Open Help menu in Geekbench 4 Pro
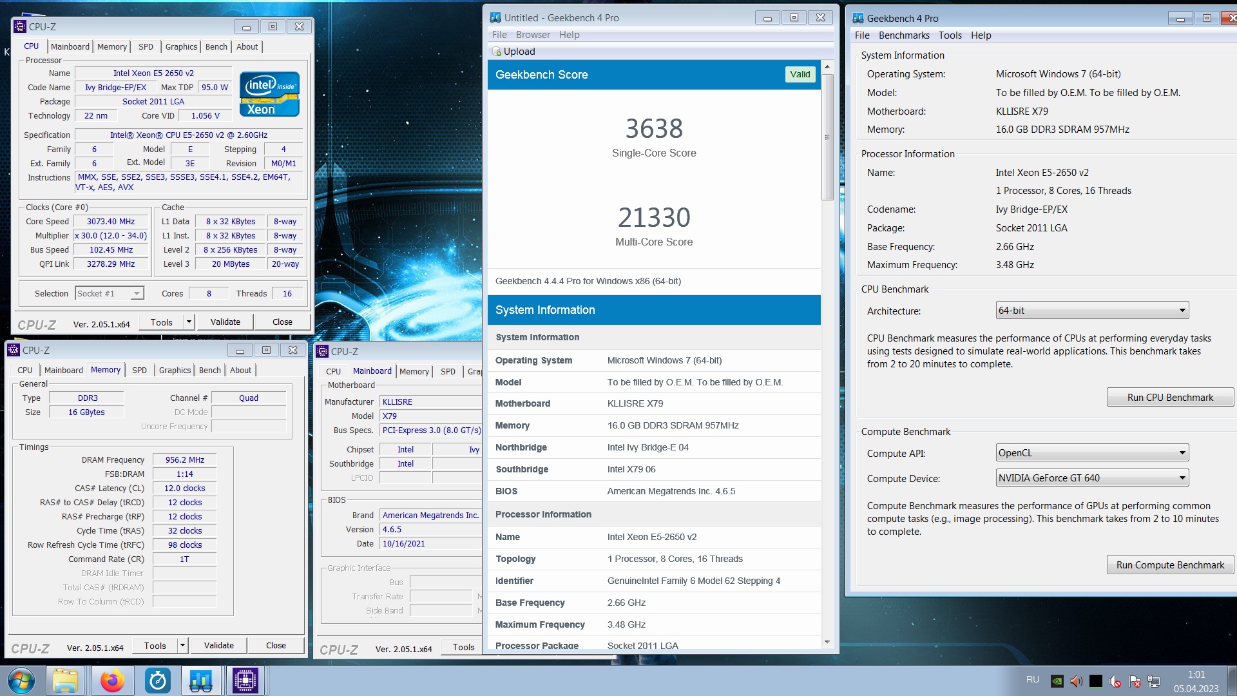Screen dimensions: 1237x696 [x=981, y=35]
